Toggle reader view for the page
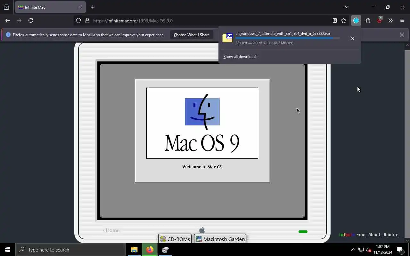410x256 pixels. click(x=335, y=21)
